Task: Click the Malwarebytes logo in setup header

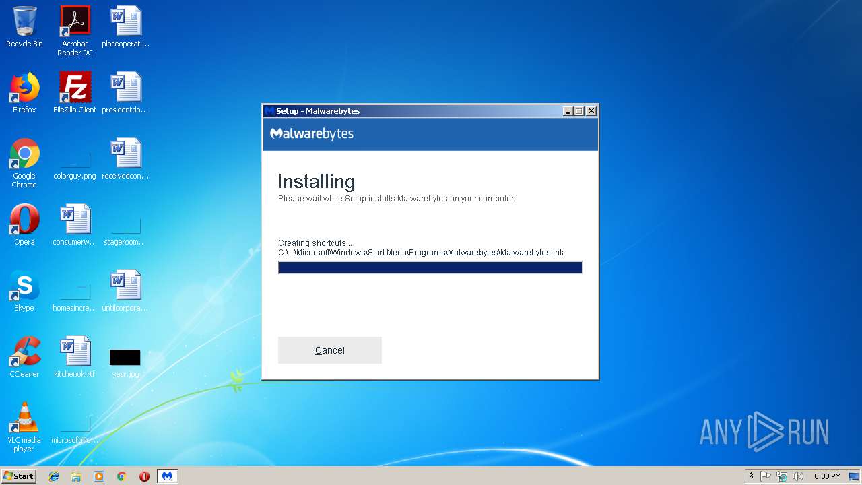Action: pyautogui.click(x=312, y=133)
